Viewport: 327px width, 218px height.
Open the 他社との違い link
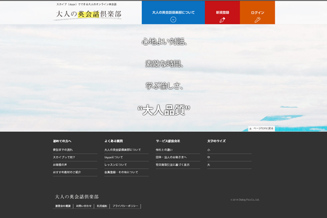click(164, 149)
